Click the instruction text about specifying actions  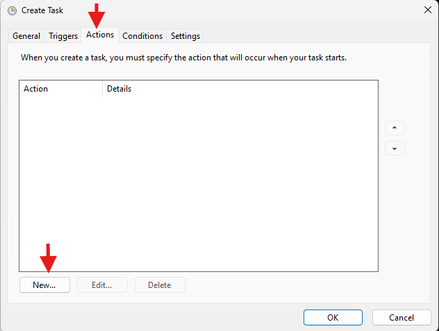(183, 58)
